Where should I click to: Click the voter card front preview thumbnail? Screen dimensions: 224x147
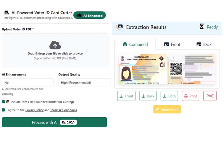(143, 69)
